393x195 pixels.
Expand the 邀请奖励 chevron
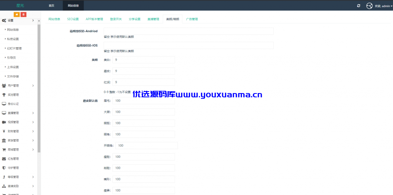click(33, 186)
